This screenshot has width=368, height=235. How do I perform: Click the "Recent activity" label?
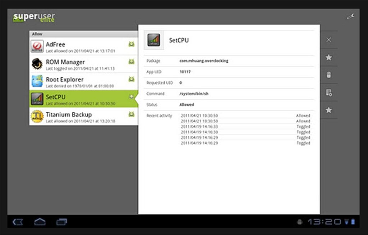[x=159, y=116]
